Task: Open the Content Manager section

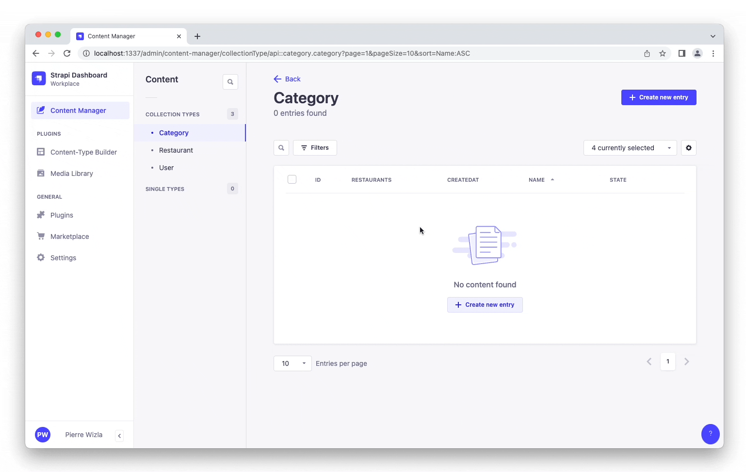Action: pyautogui.click(x=78, y=110)
